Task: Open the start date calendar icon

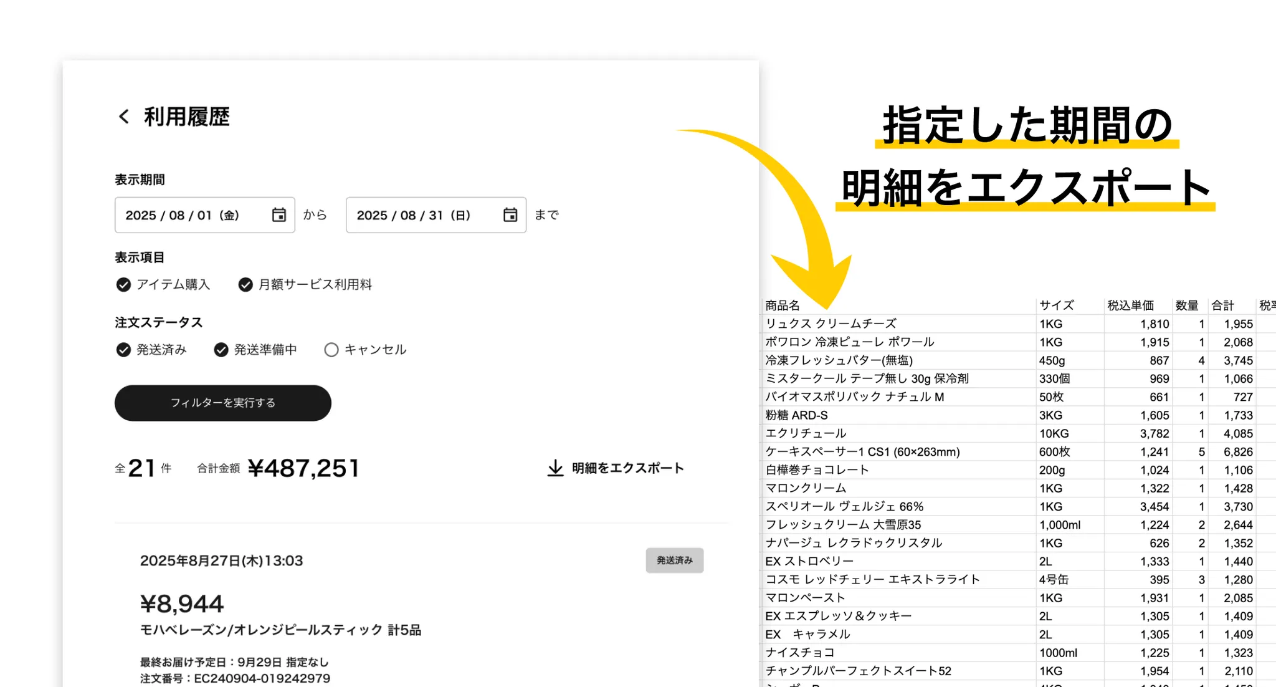Action: coord(279,215)
